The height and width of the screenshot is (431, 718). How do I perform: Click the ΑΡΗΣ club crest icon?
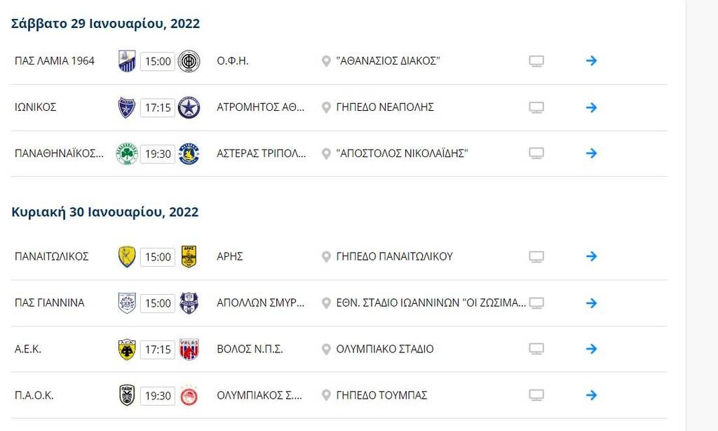(188, 256)
